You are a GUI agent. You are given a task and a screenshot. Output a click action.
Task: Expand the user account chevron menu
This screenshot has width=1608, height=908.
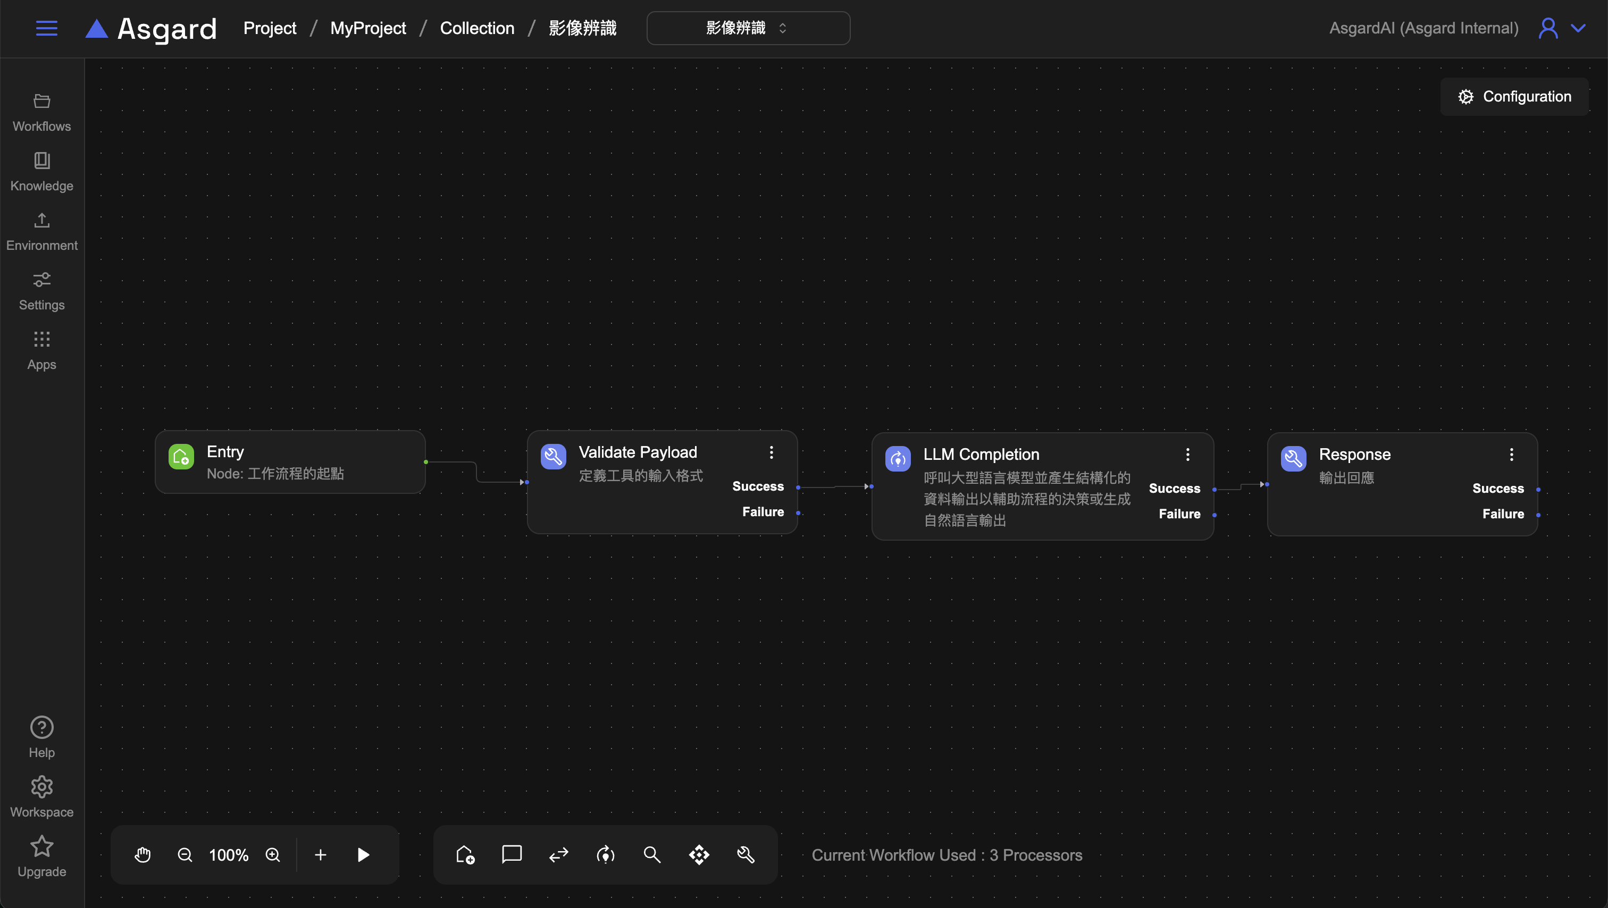click(x=1578, y=28)
